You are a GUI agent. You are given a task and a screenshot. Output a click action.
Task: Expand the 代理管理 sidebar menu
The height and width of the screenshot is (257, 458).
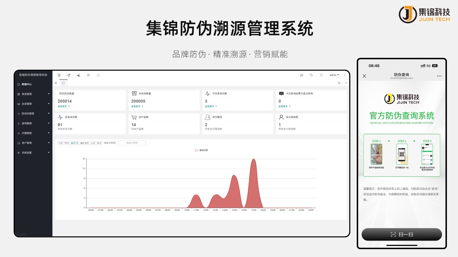click(x=33, y=133)
